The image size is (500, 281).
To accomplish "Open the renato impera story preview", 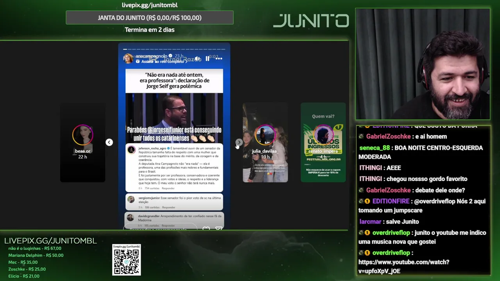I will pos(323,142).
